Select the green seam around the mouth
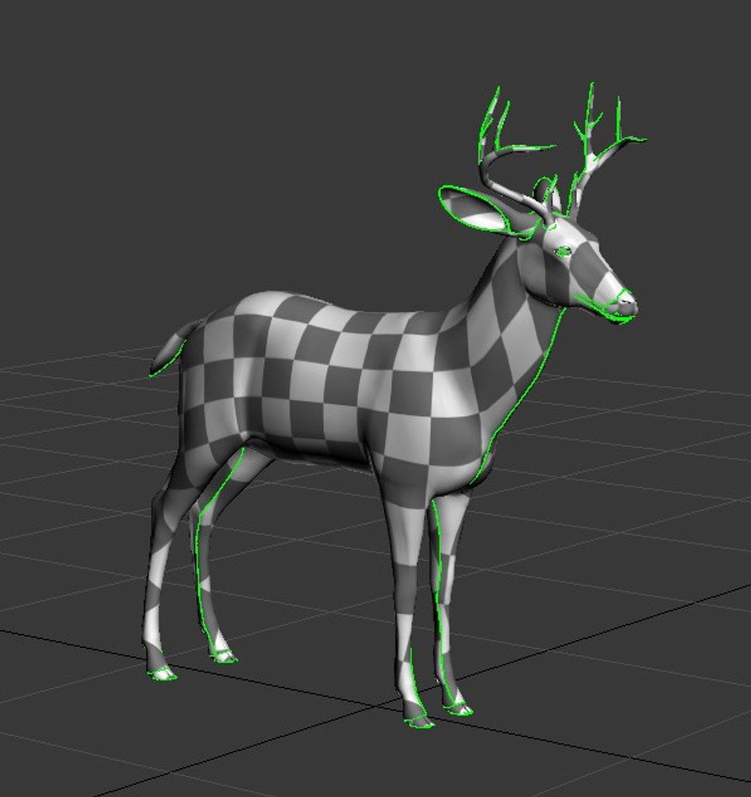This screenshot has width=751, height=797. [x=604, y=308]
